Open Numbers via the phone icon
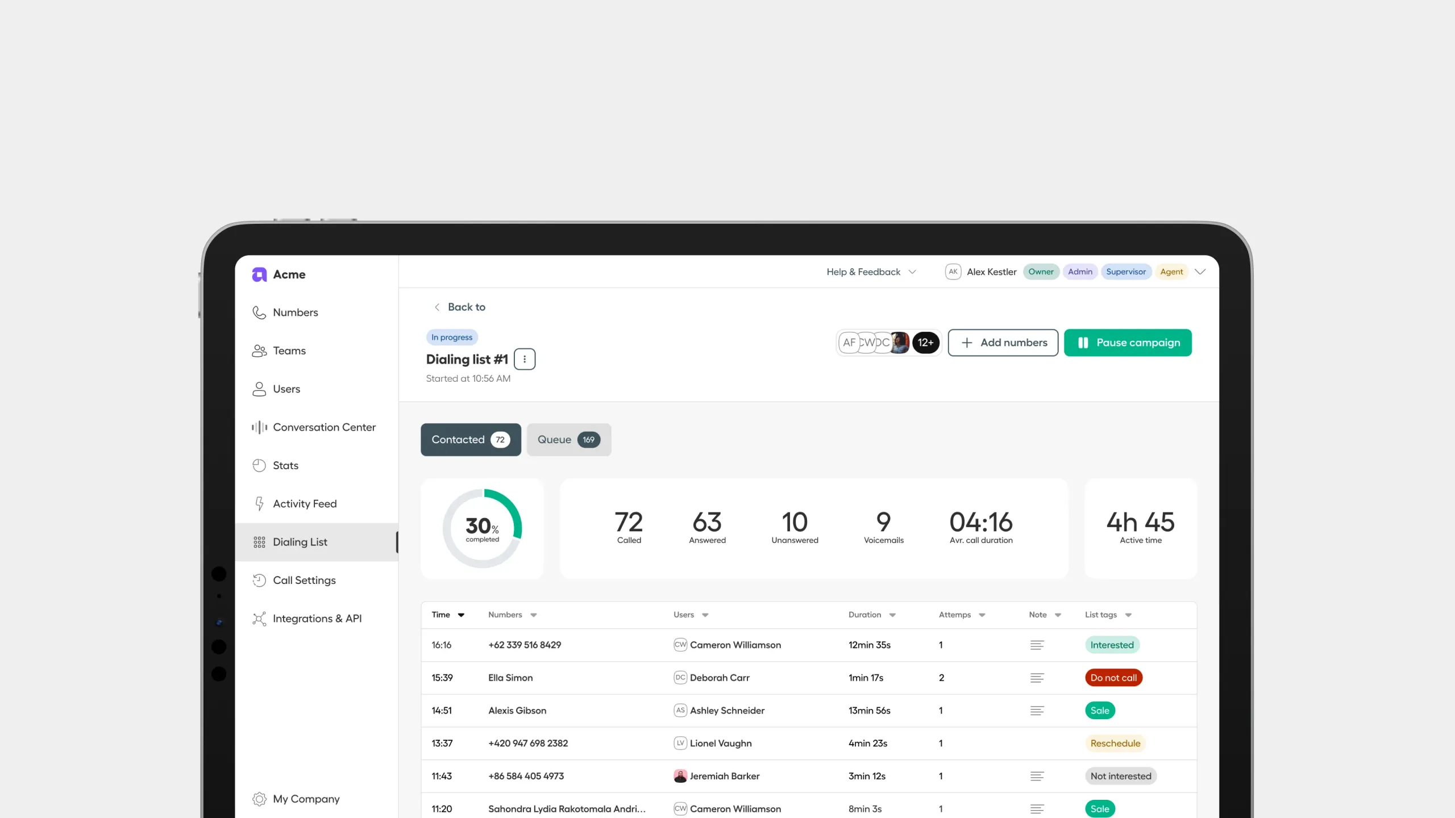 tap(259, 312)
